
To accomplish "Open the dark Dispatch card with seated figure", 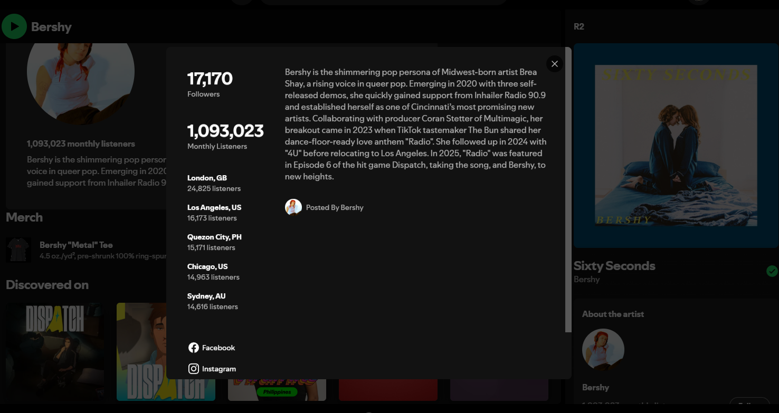I will 55,352.
